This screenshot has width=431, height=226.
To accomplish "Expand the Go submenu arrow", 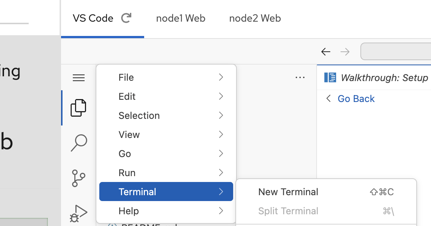I will (221, 154).
